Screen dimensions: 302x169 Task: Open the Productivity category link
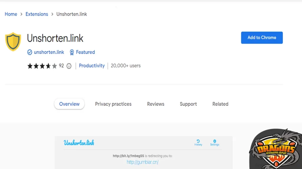pos(92,66)
